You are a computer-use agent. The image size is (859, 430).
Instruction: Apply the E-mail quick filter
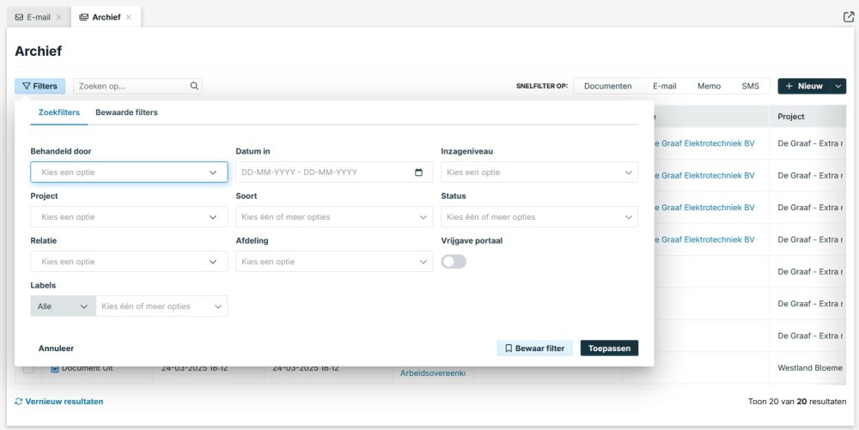click(665, 86)
